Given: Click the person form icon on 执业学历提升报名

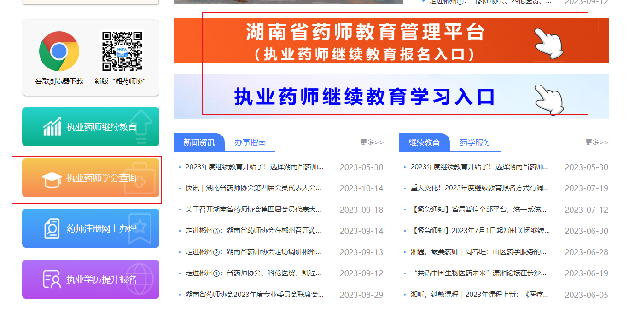Looking at the screenshot, I should click(x=52, y=279).
